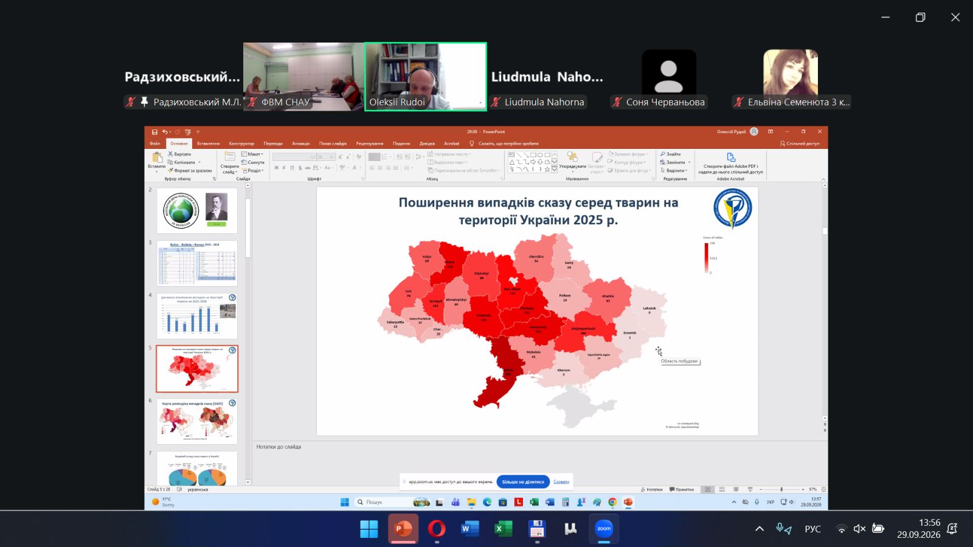Open the Вставлення (Insert) ribbon tab
973x547 pixels.
(208, 143)
